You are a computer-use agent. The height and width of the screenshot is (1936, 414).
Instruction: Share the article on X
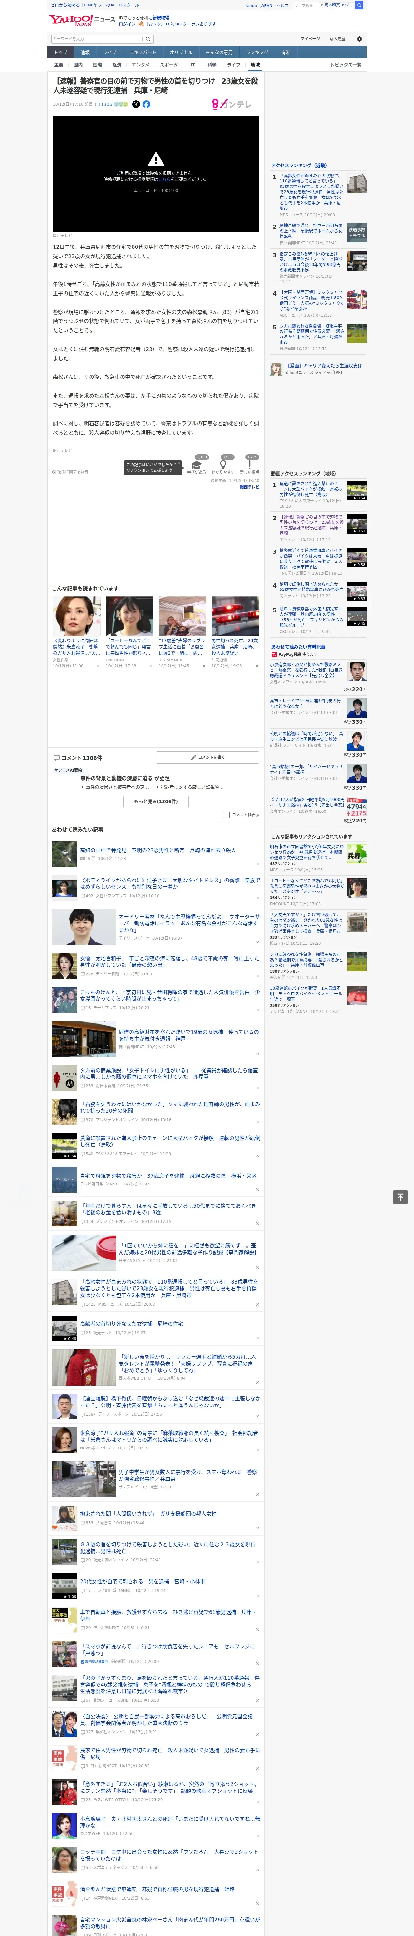(136, 105)
